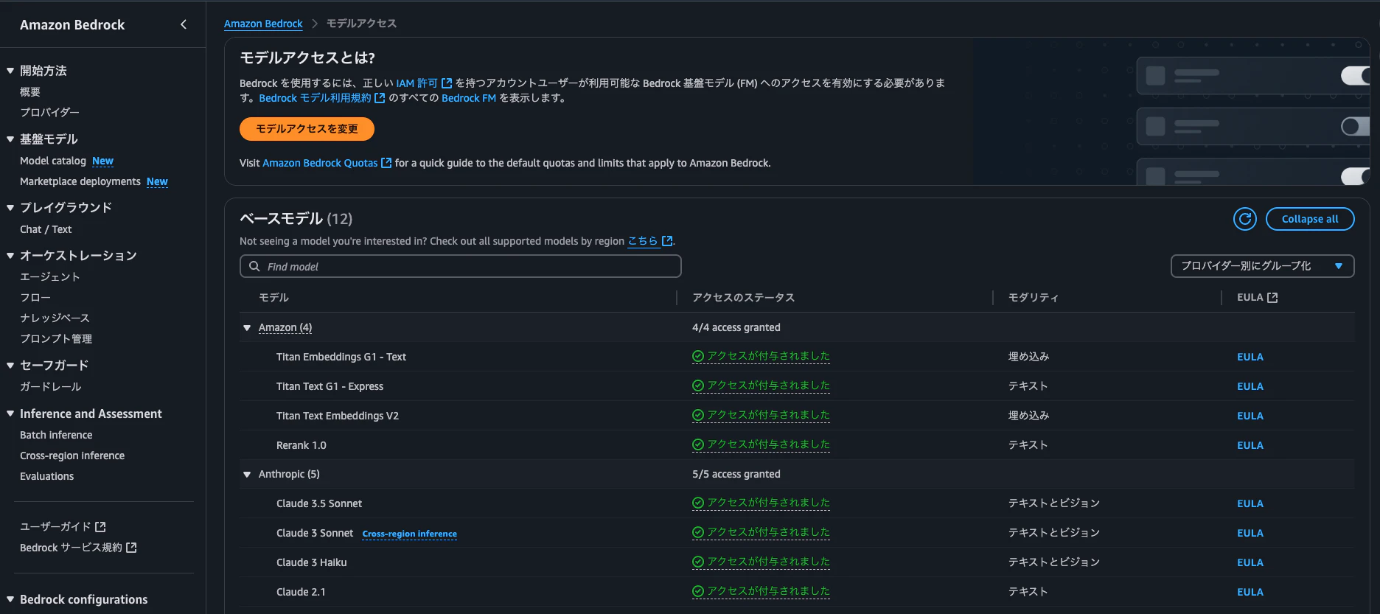Click the モデル column header
The width and height of the screenshot is (1380, 614).
pyautogui.click(x=274, y=298)
